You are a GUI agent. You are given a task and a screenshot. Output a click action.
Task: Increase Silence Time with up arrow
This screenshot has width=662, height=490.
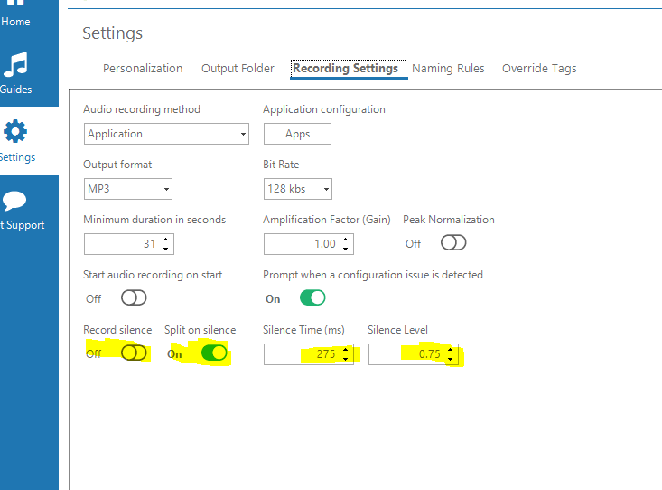pos(346,349)
